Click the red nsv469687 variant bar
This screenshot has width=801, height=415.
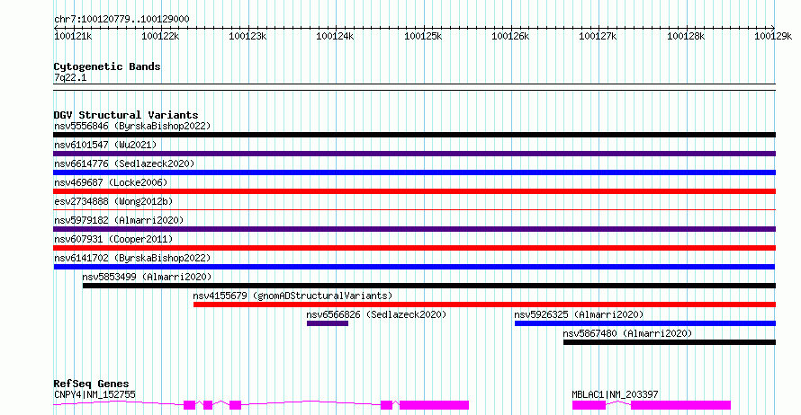[x=414, y=191]
